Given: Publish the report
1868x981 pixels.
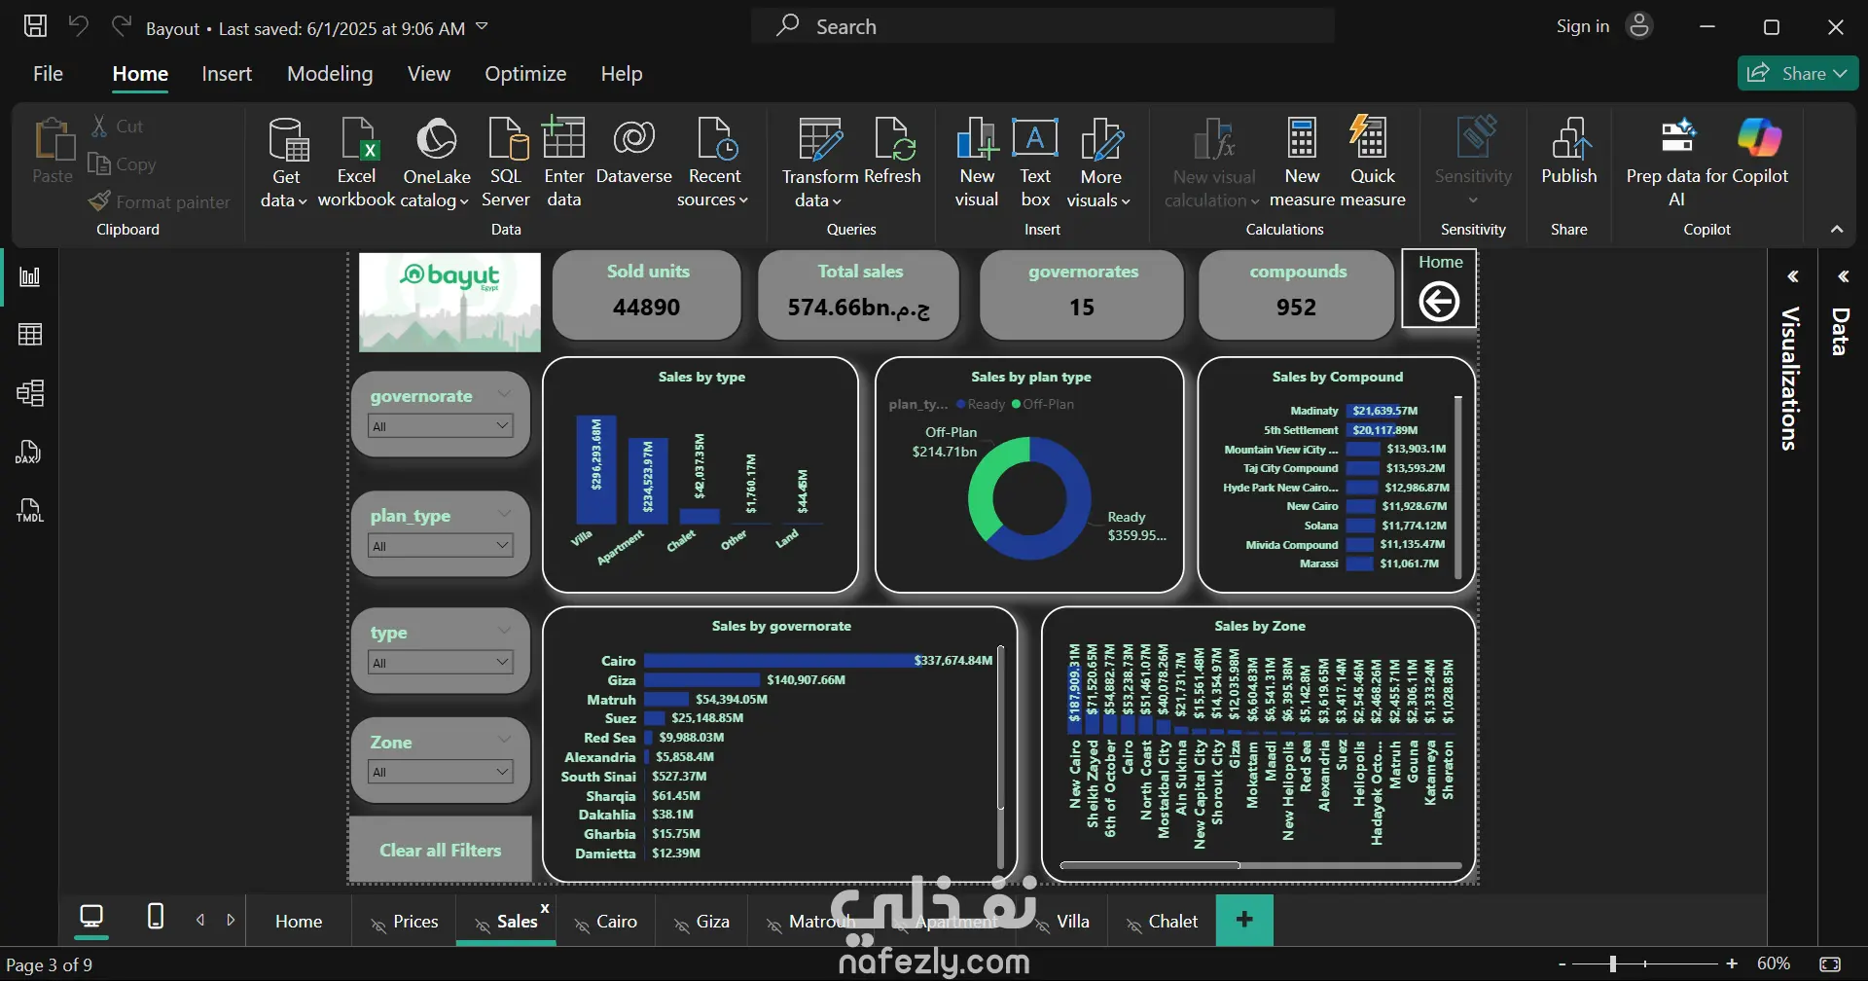Looking at the screenshot, I should (x=1569, y=152).
